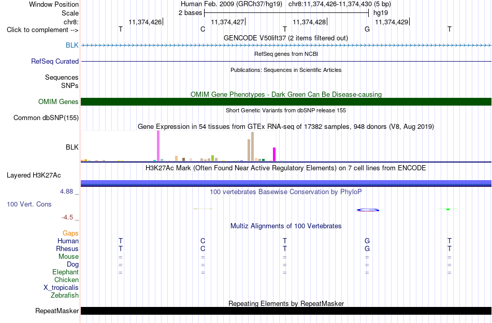The width and height of the screenshot is (492, 323).
Task: Open the 'GENCODE V50lift37' track title
Action: click(x=285, y=38)
